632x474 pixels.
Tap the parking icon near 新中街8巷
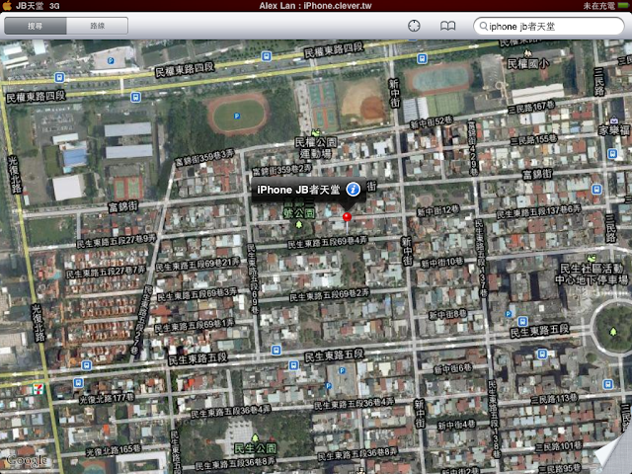(509, 314)
